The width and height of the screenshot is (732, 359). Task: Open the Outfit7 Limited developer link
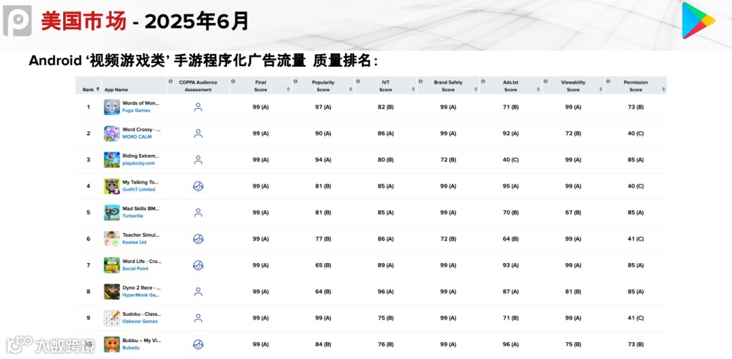coord(139,189)
